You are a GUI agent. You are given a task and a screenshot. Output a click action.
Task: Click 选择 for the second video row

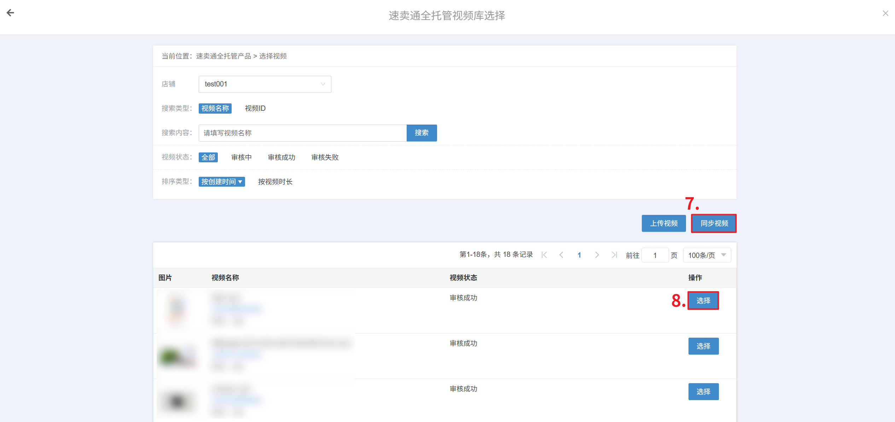pos(703,346)
